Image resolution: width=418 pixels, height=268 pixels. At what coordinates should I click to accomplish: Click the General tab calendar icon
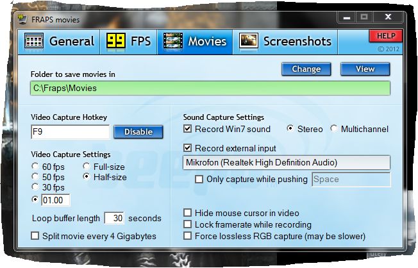(x=34, y=41)
